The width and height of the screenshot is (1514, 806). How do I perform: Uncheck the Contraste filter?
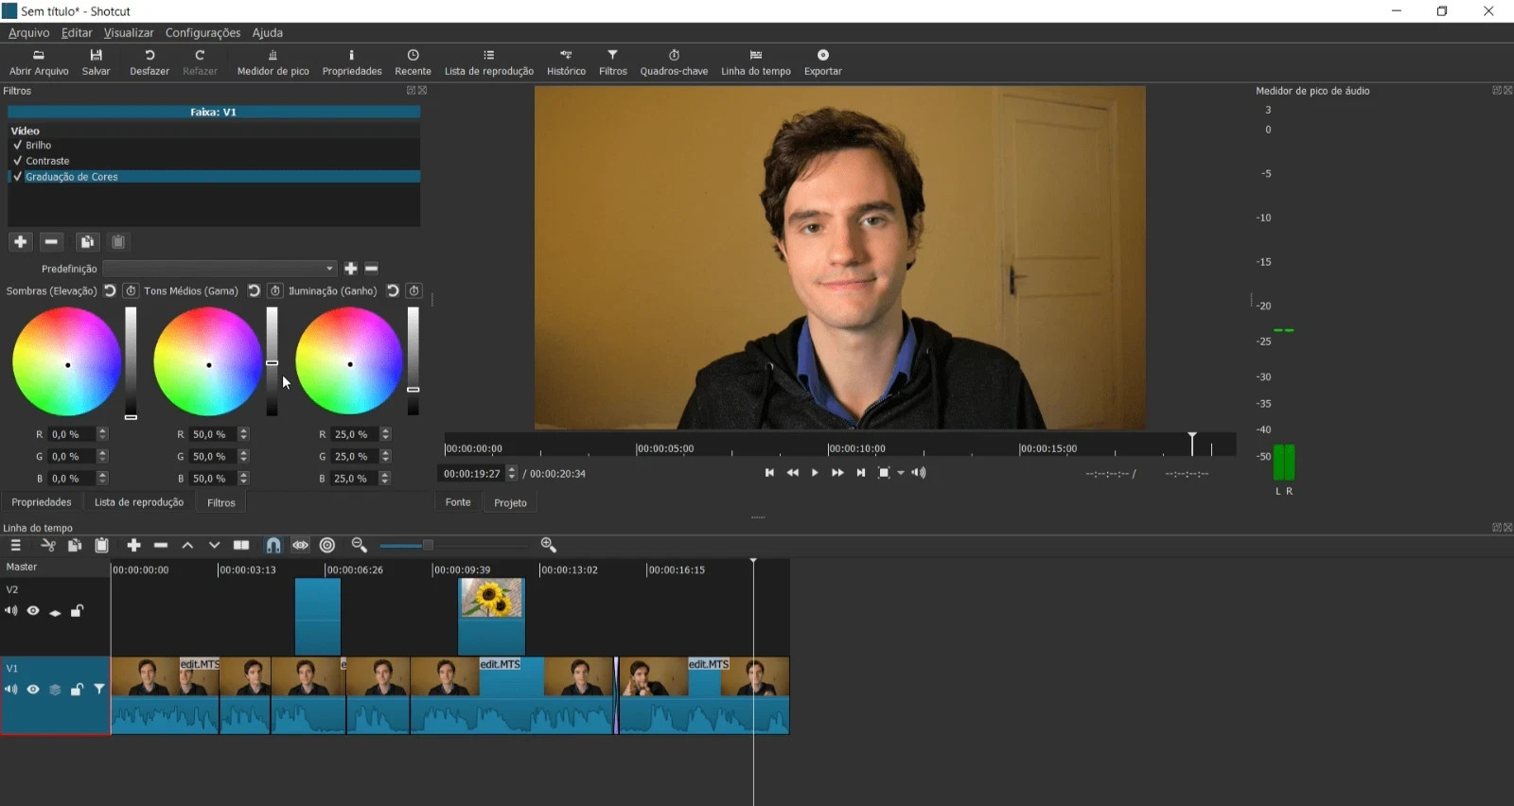(17, 161)
